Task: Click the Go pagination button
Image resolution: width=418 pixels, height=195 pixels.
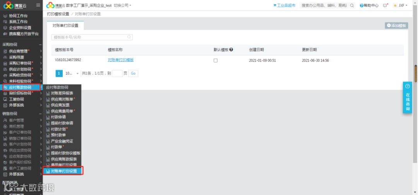Action: (x=133, y=73)
